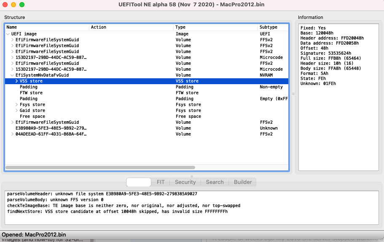Screen dimensions: 384x242
Task: Expand the Gaid store entry
Action: point(17,111)
